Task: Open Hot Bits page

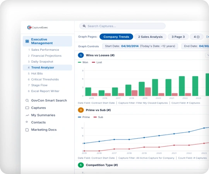Action: point(37,73)
